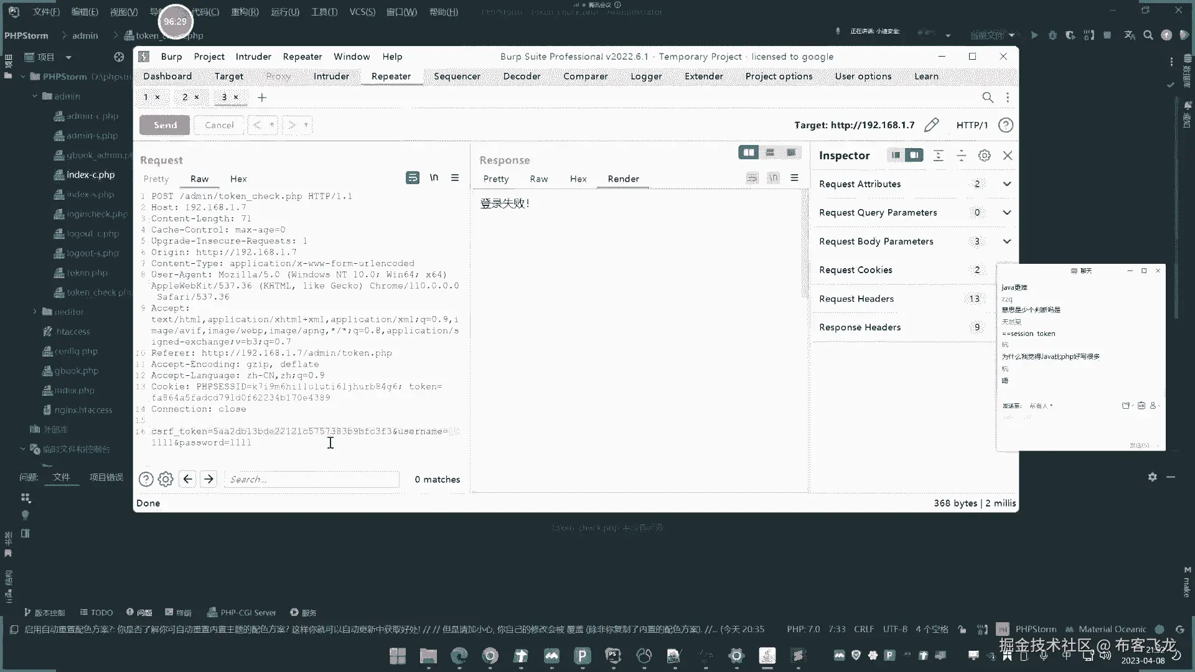Screen dimensions: 1195x672
Task: Open Repeater help question mark icon
Action: 1005,125
